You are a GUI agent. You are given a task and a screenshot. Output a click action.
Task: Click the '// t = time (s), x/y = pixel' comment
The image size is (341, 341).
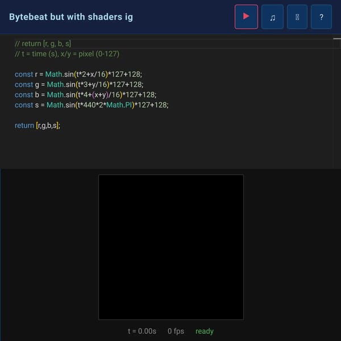point(67,54)
